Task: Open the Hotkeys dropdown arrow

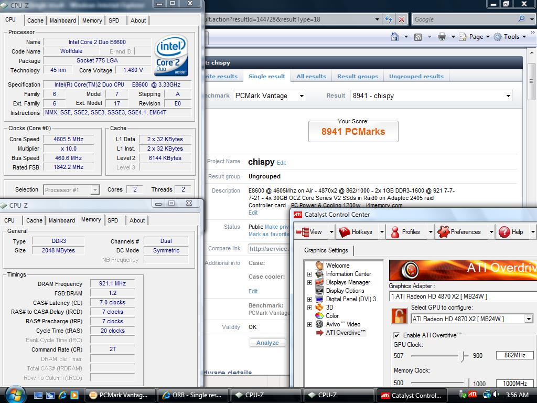Action: coord(382,232)
